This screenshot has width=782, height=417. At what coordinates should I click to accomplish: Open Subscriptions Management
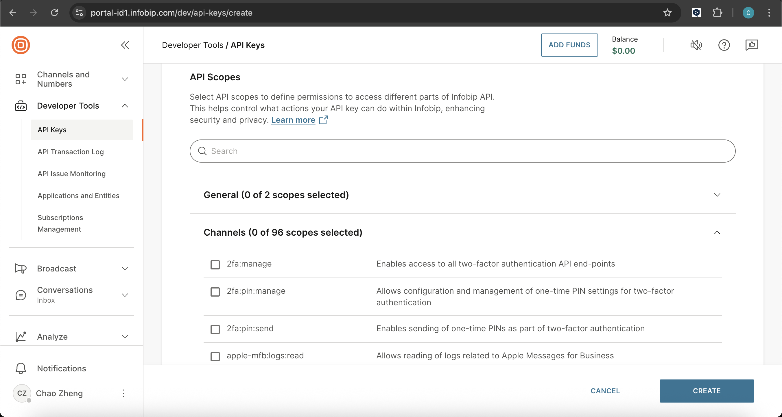60,223
